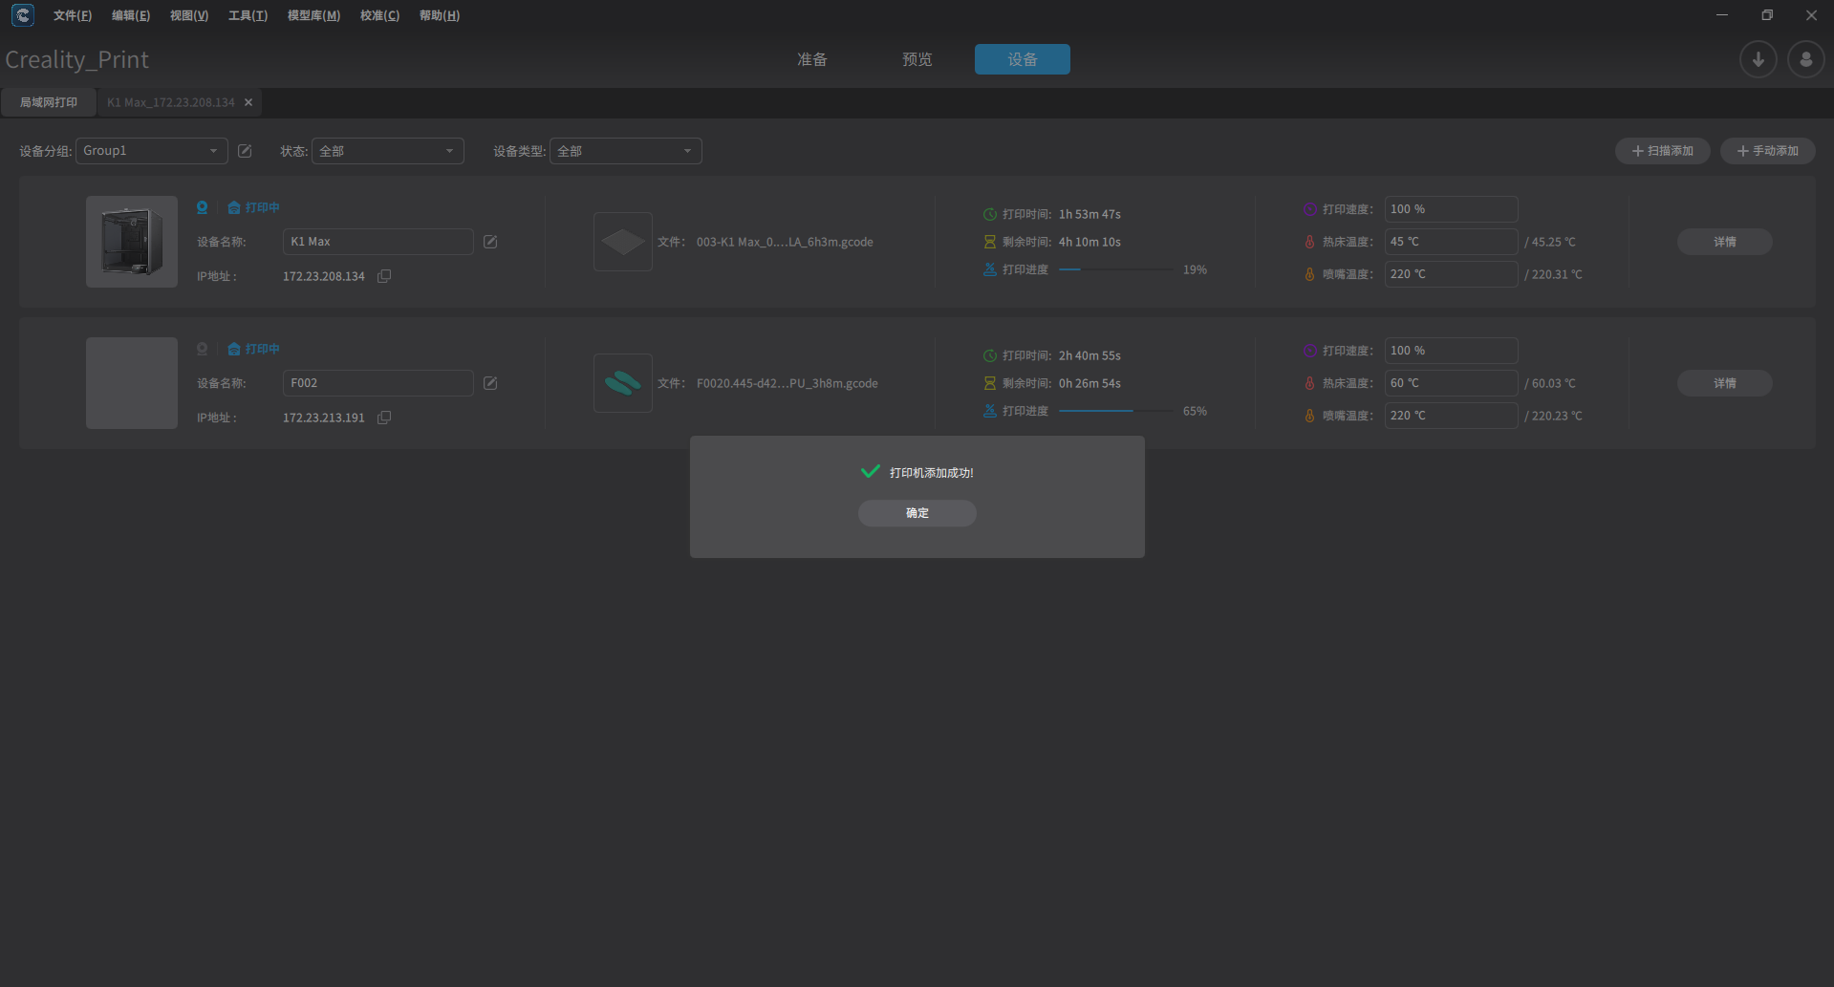Open the 校准(C) menu
This screenshot has width=1834, height=987.
point(379,15)
